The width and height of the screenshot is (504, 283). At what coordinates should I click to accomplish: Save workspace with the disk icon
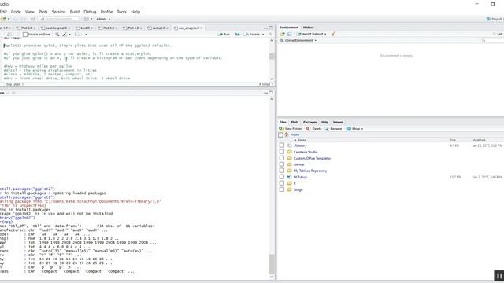point(289,34)
